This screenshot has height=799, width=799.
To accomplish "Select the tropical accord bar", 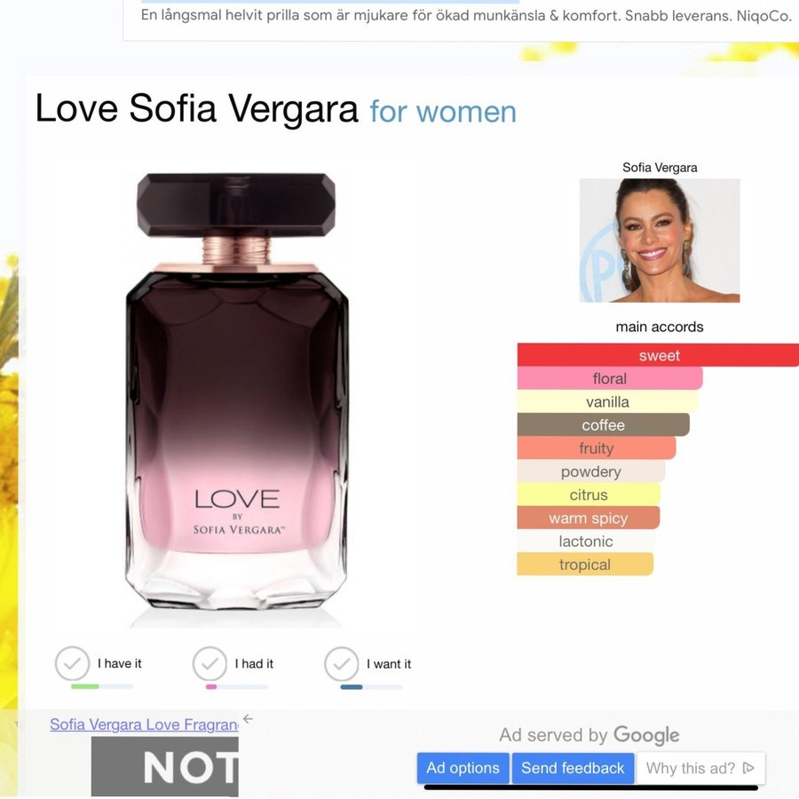I will coord(585,565).
